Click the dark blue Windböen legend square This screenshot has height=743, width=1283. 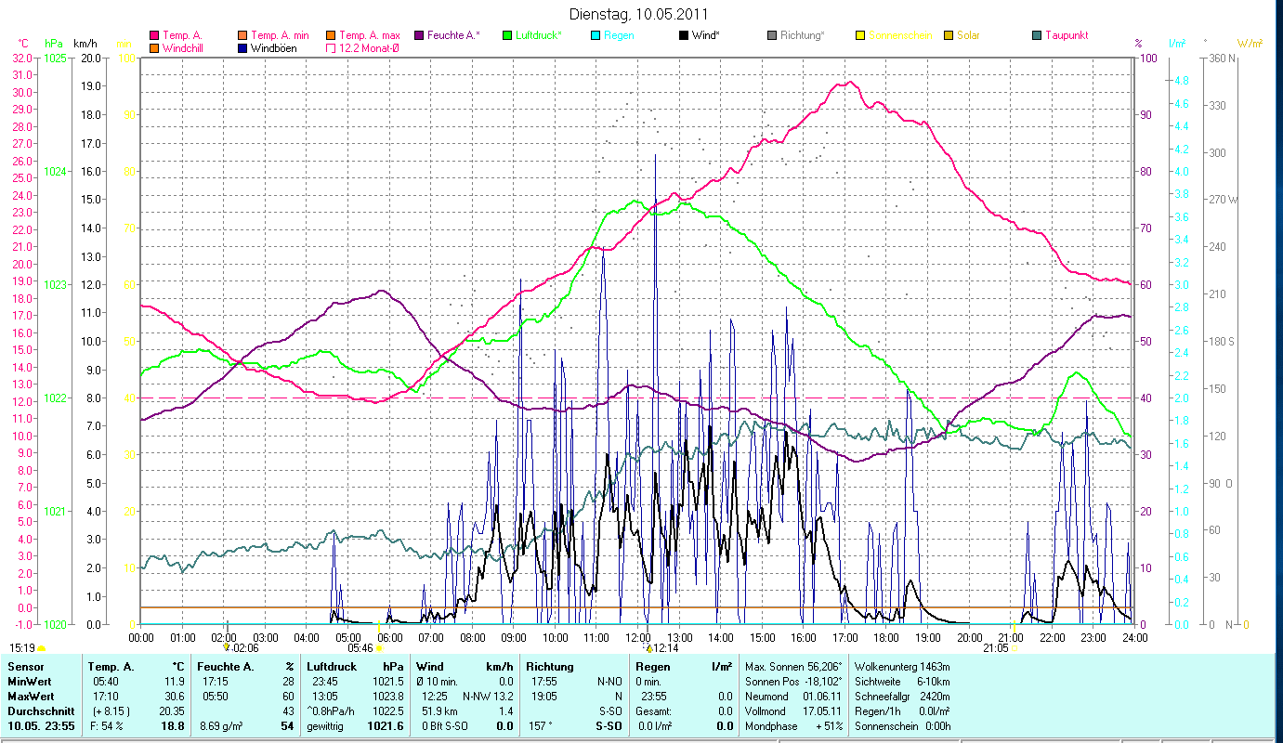242,47
